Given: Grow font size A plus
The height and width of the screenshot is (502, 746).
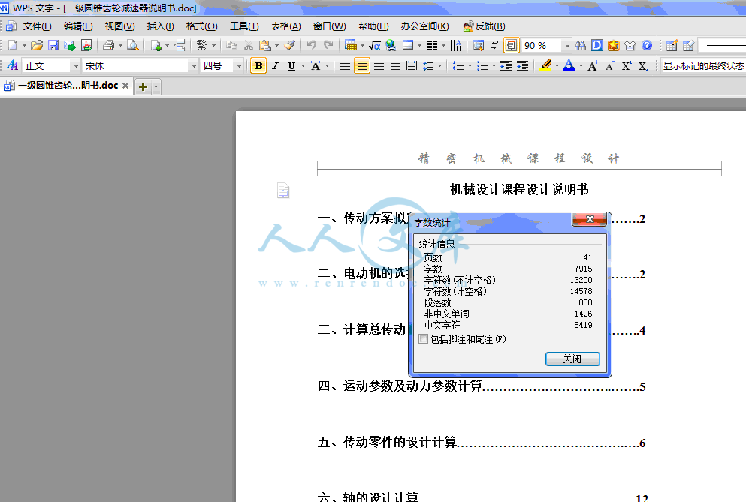Looking at the screenshot, I should (593, 65).
